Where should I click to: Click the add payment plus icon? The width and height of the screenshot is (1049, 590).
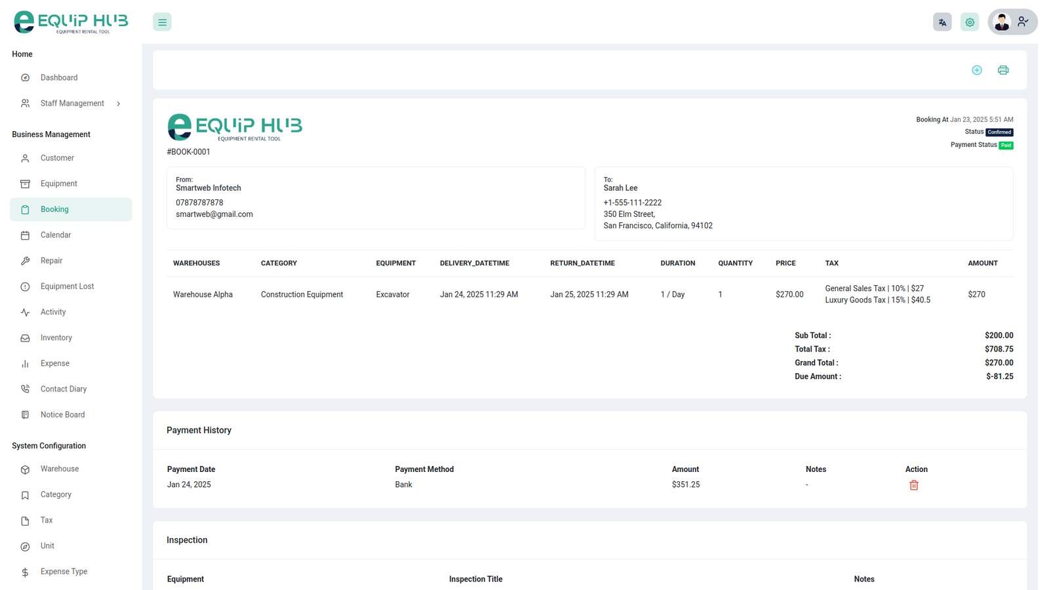click(x=977, y=70)
